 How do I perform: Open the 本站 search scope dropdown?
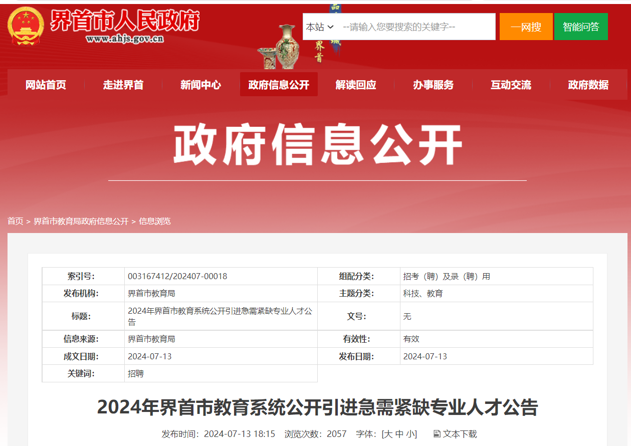(x=320, y=27)
